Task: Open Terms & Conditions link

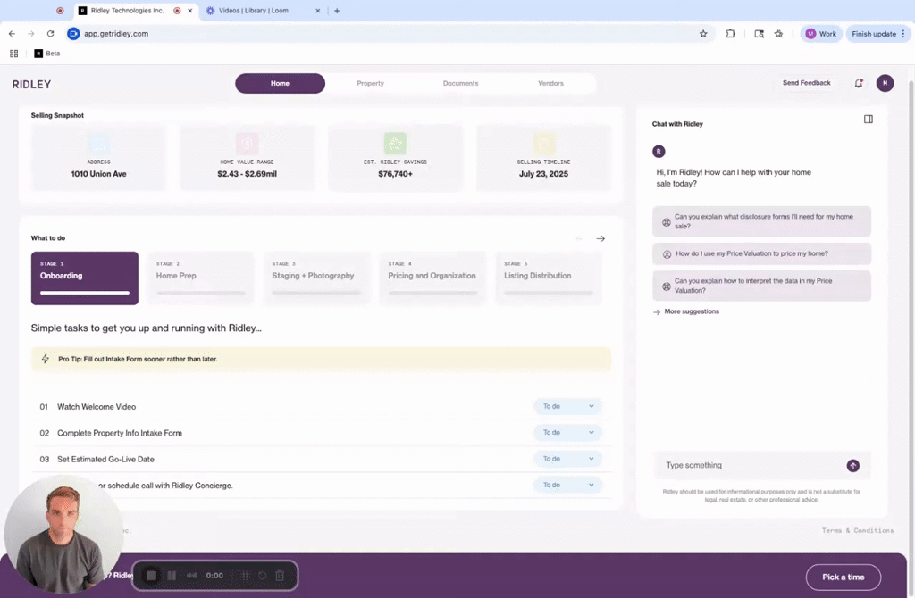Action: point(857,530)
